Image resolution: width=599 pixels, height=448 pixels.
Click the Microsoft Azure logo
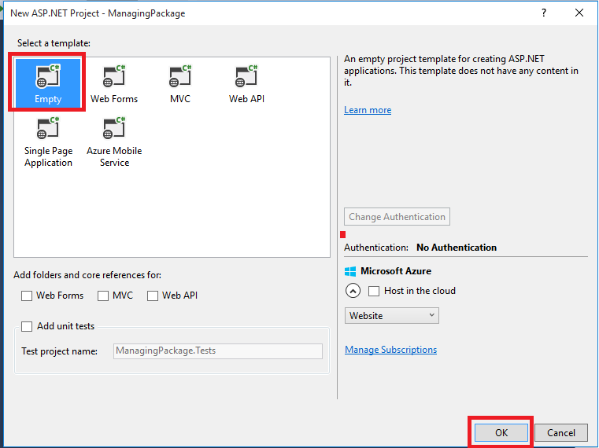350,271
